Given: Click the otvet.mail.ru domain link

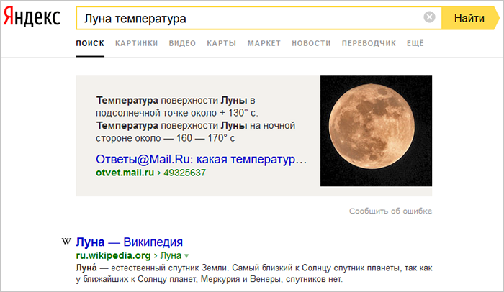Looking at the screenshot, I should [x=125, y=173].
